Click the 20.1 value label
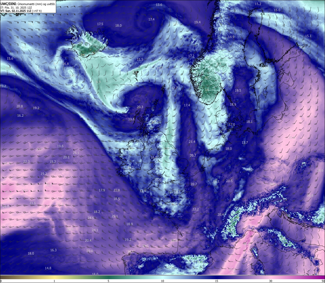The width and height of the screenshot is (325, 283). (66, 157)
